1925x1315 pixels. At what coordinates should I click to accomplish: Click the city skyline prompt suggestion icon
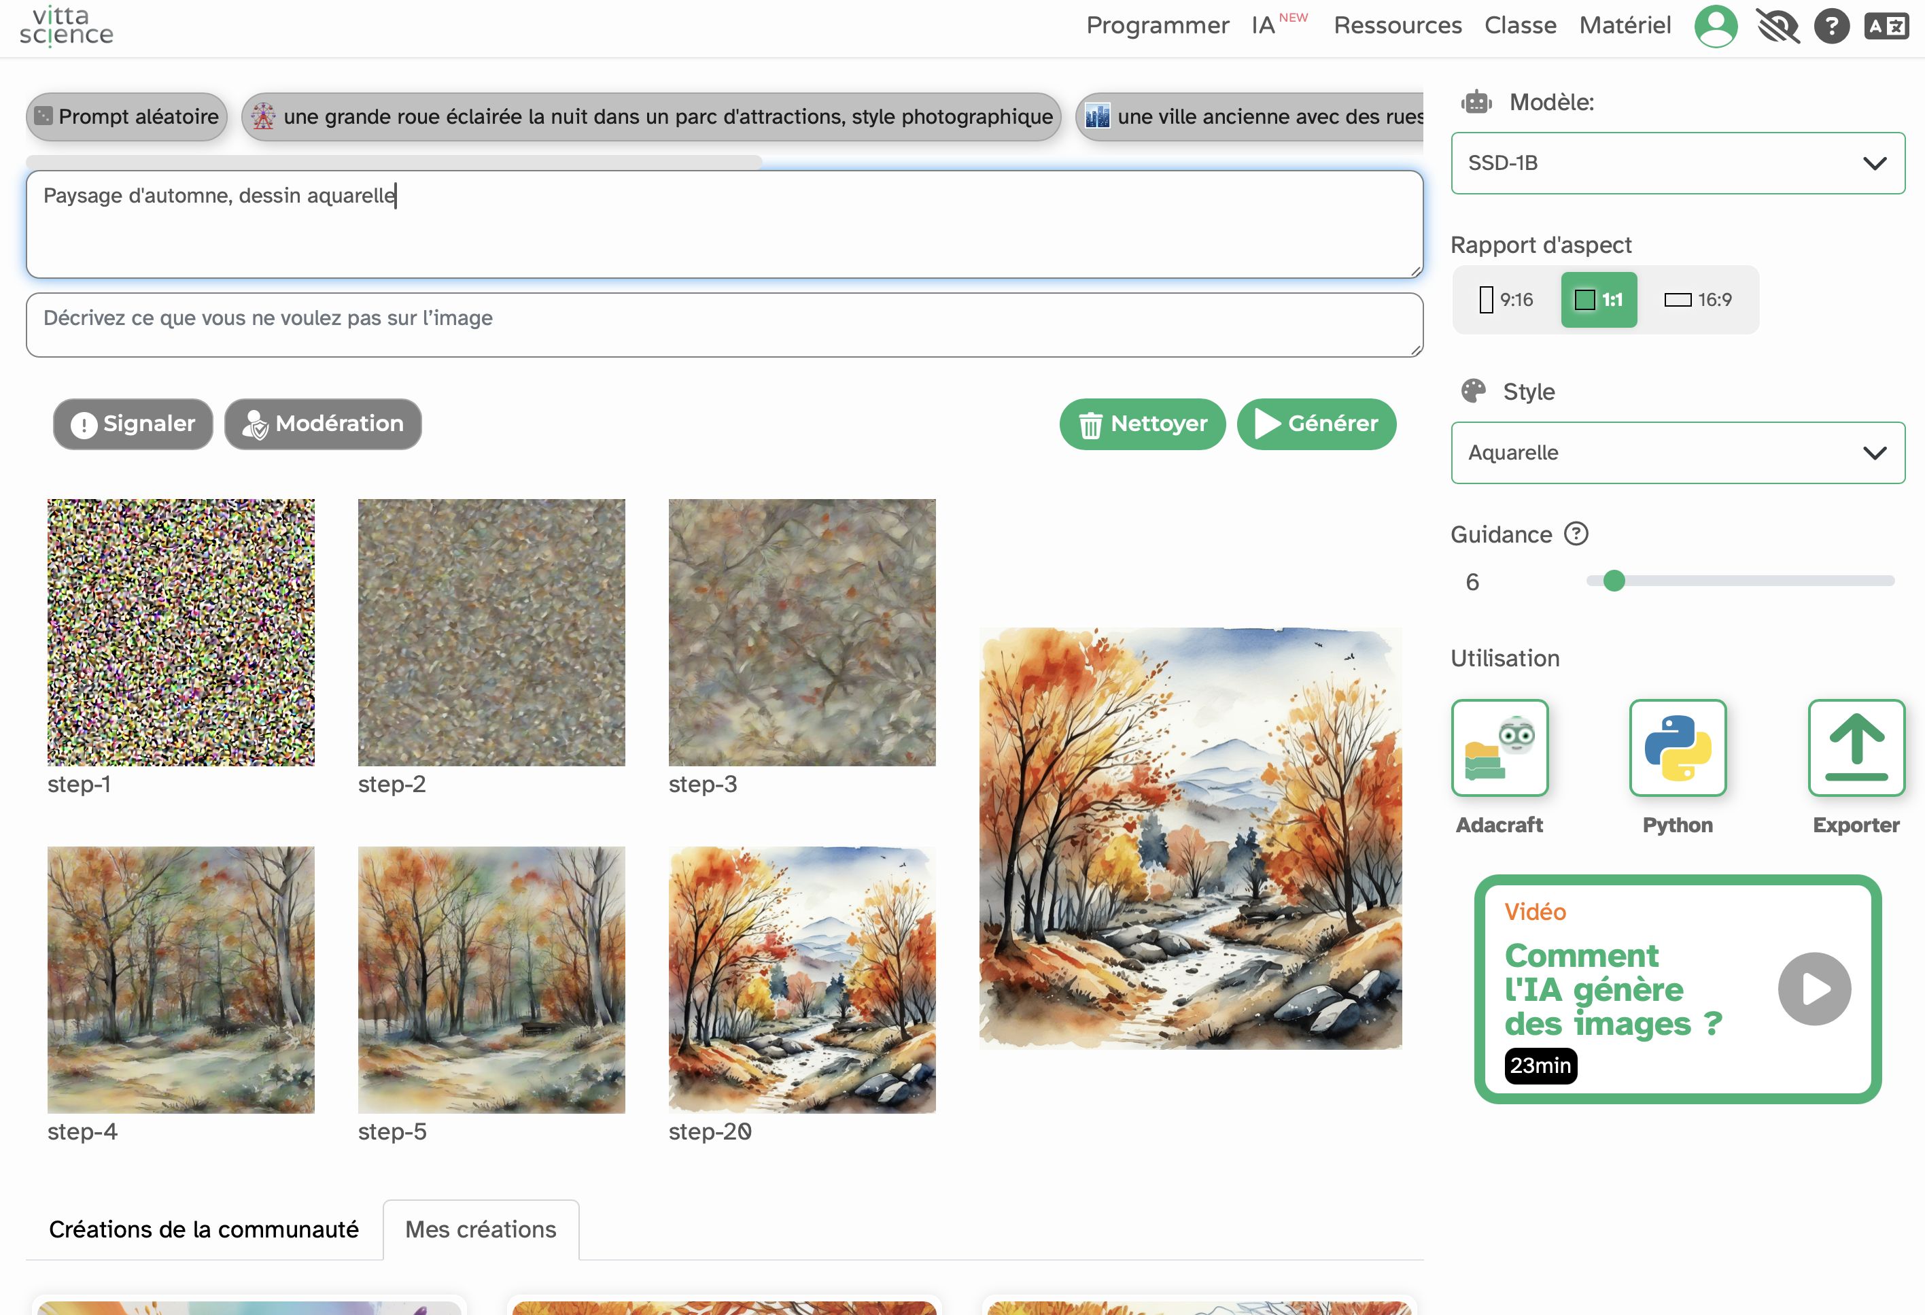coord(1098,116)
